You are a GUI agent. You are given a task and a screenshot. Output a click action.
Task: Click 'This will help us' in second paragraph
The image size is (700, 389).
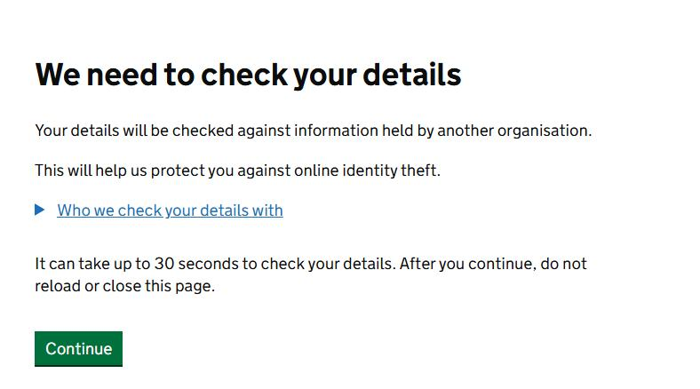click(x=91, y=171)
